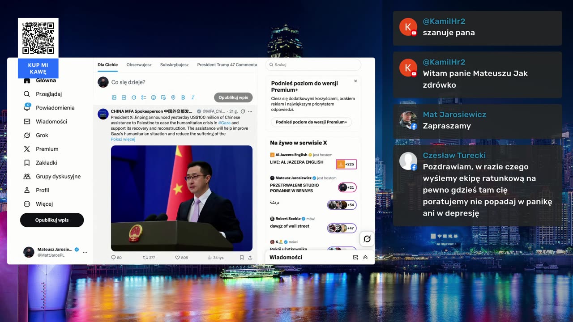Like the post with 805 likes
Screen dimensions: 573x322
(x=181, y=258)
